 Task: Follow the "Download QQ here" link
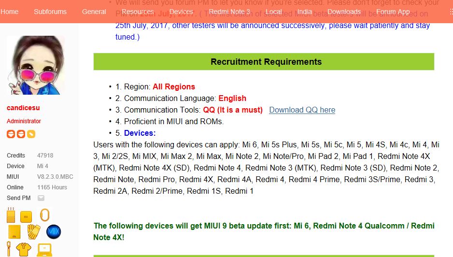(302, 110)
